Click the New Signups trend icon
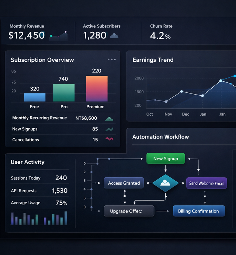The height and width of the screenshot is (255, 236). tap(109, 129)
